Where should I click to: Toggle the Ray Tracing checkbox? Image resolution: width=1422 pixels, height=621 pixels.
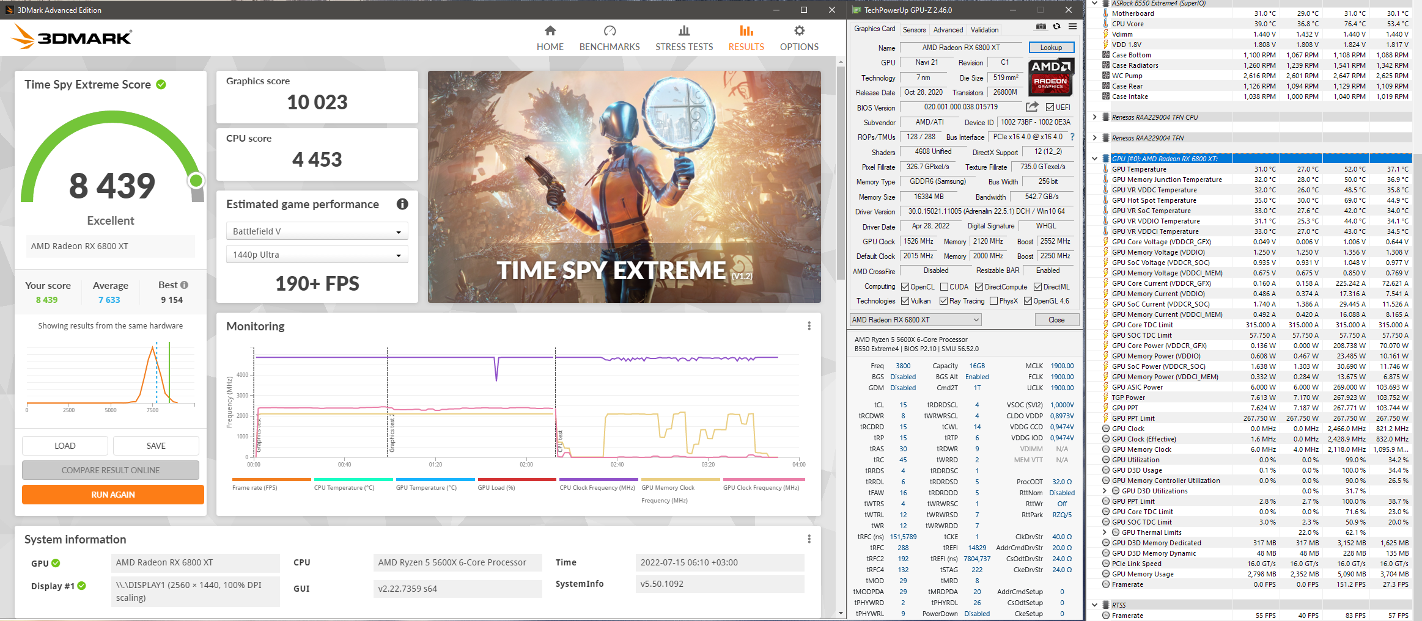pyautogui.click(x=943, y=301)
